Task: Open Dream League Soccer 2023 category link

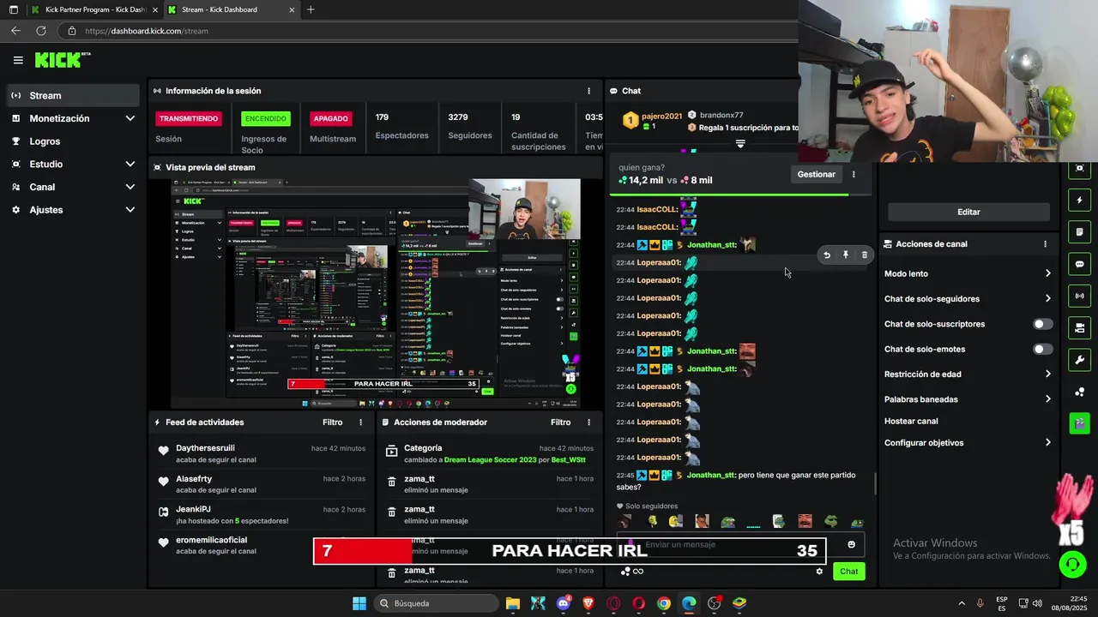Action: pyautogui.click(x=490, y=460)
